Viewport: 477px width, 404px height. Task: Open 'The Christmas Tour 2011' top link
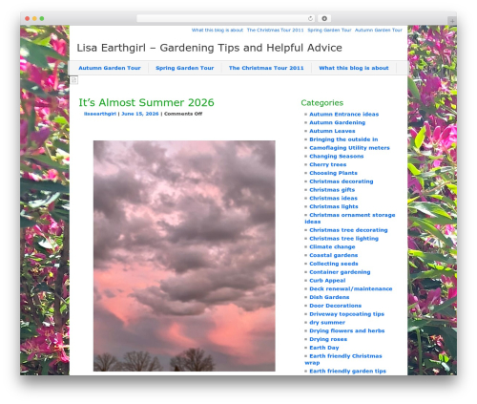point(275,30)
